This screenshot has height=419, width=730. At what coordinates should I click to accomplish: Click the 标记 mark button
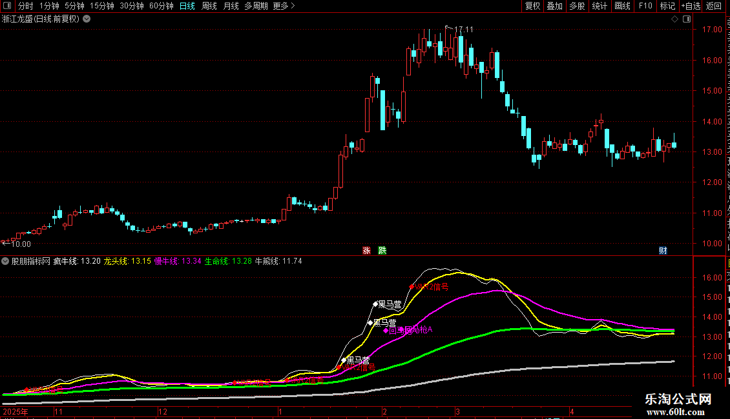click(667, 6)
